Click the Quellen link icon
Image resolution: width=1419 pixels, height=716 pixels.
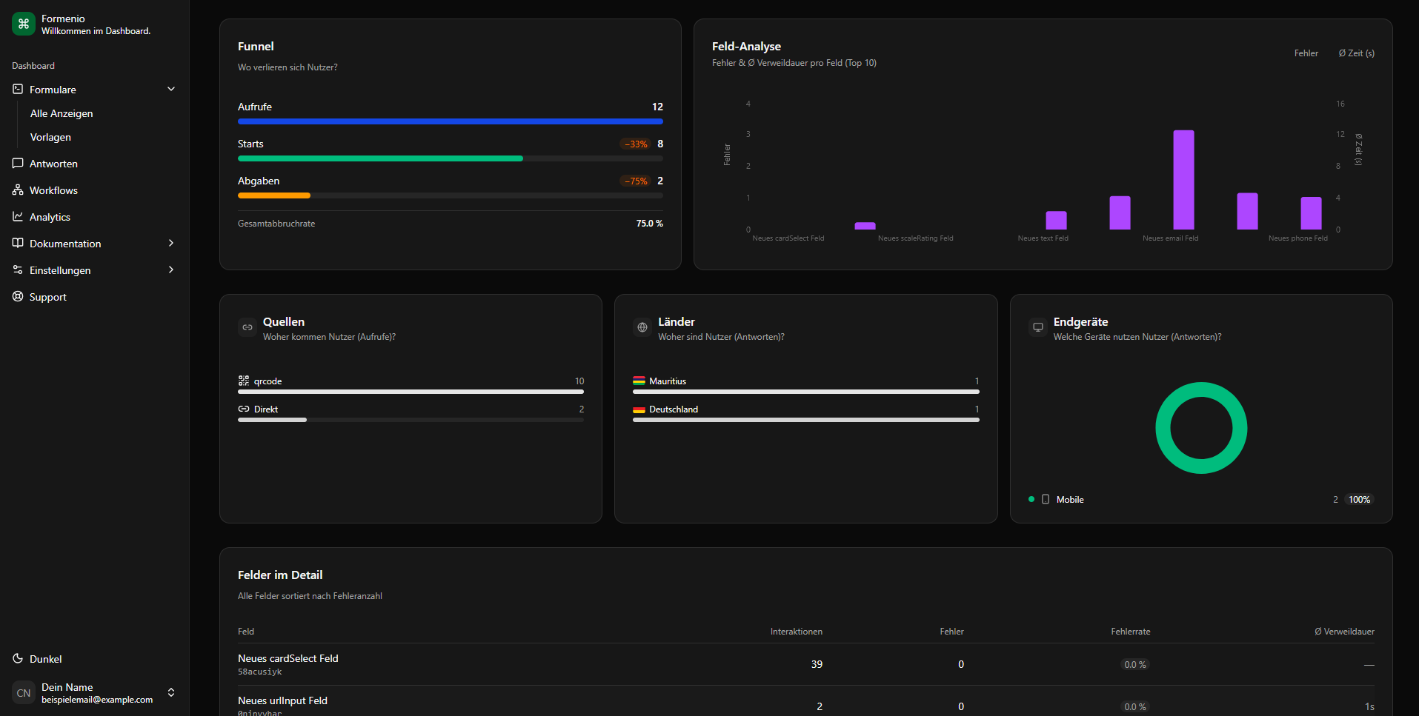tap(247, 327)
